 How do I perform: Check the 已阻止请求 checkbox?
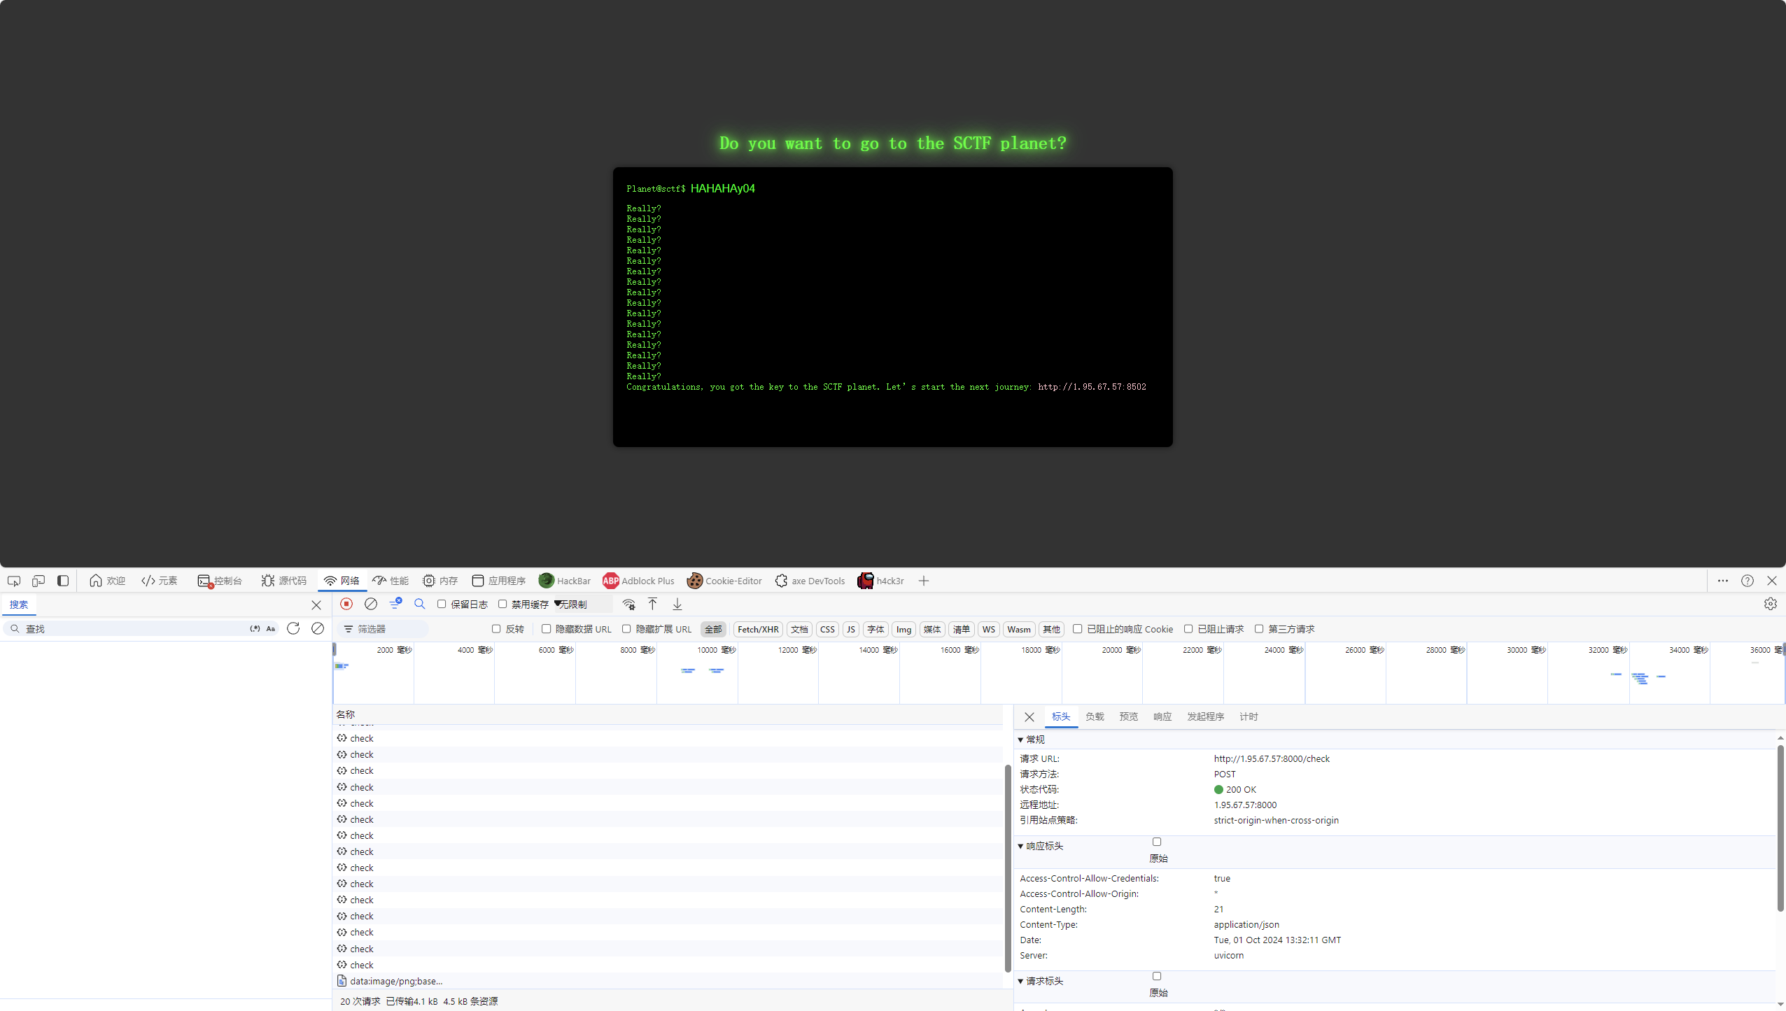tap(1188, 629)
